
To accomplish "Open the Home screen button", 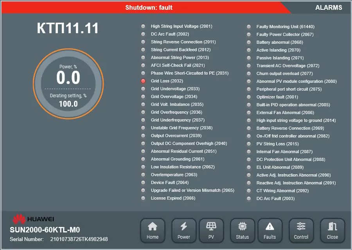I will pyautogui.click(x=153, y=231).
